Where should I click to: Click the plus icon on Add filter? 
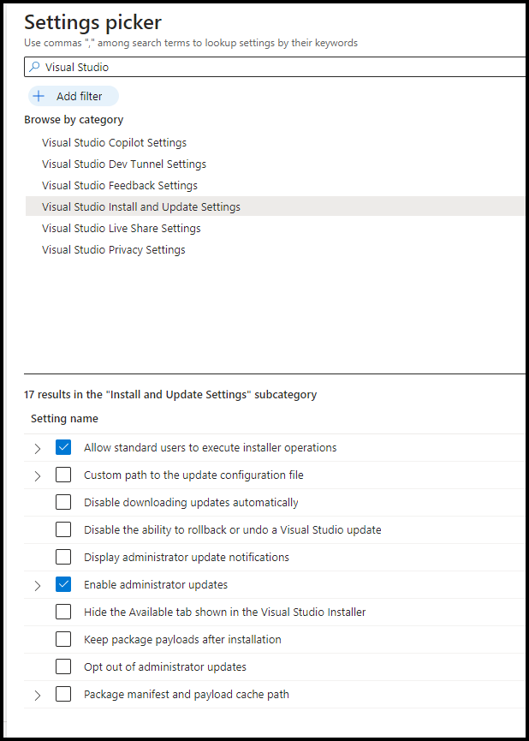tap(39, 97)
